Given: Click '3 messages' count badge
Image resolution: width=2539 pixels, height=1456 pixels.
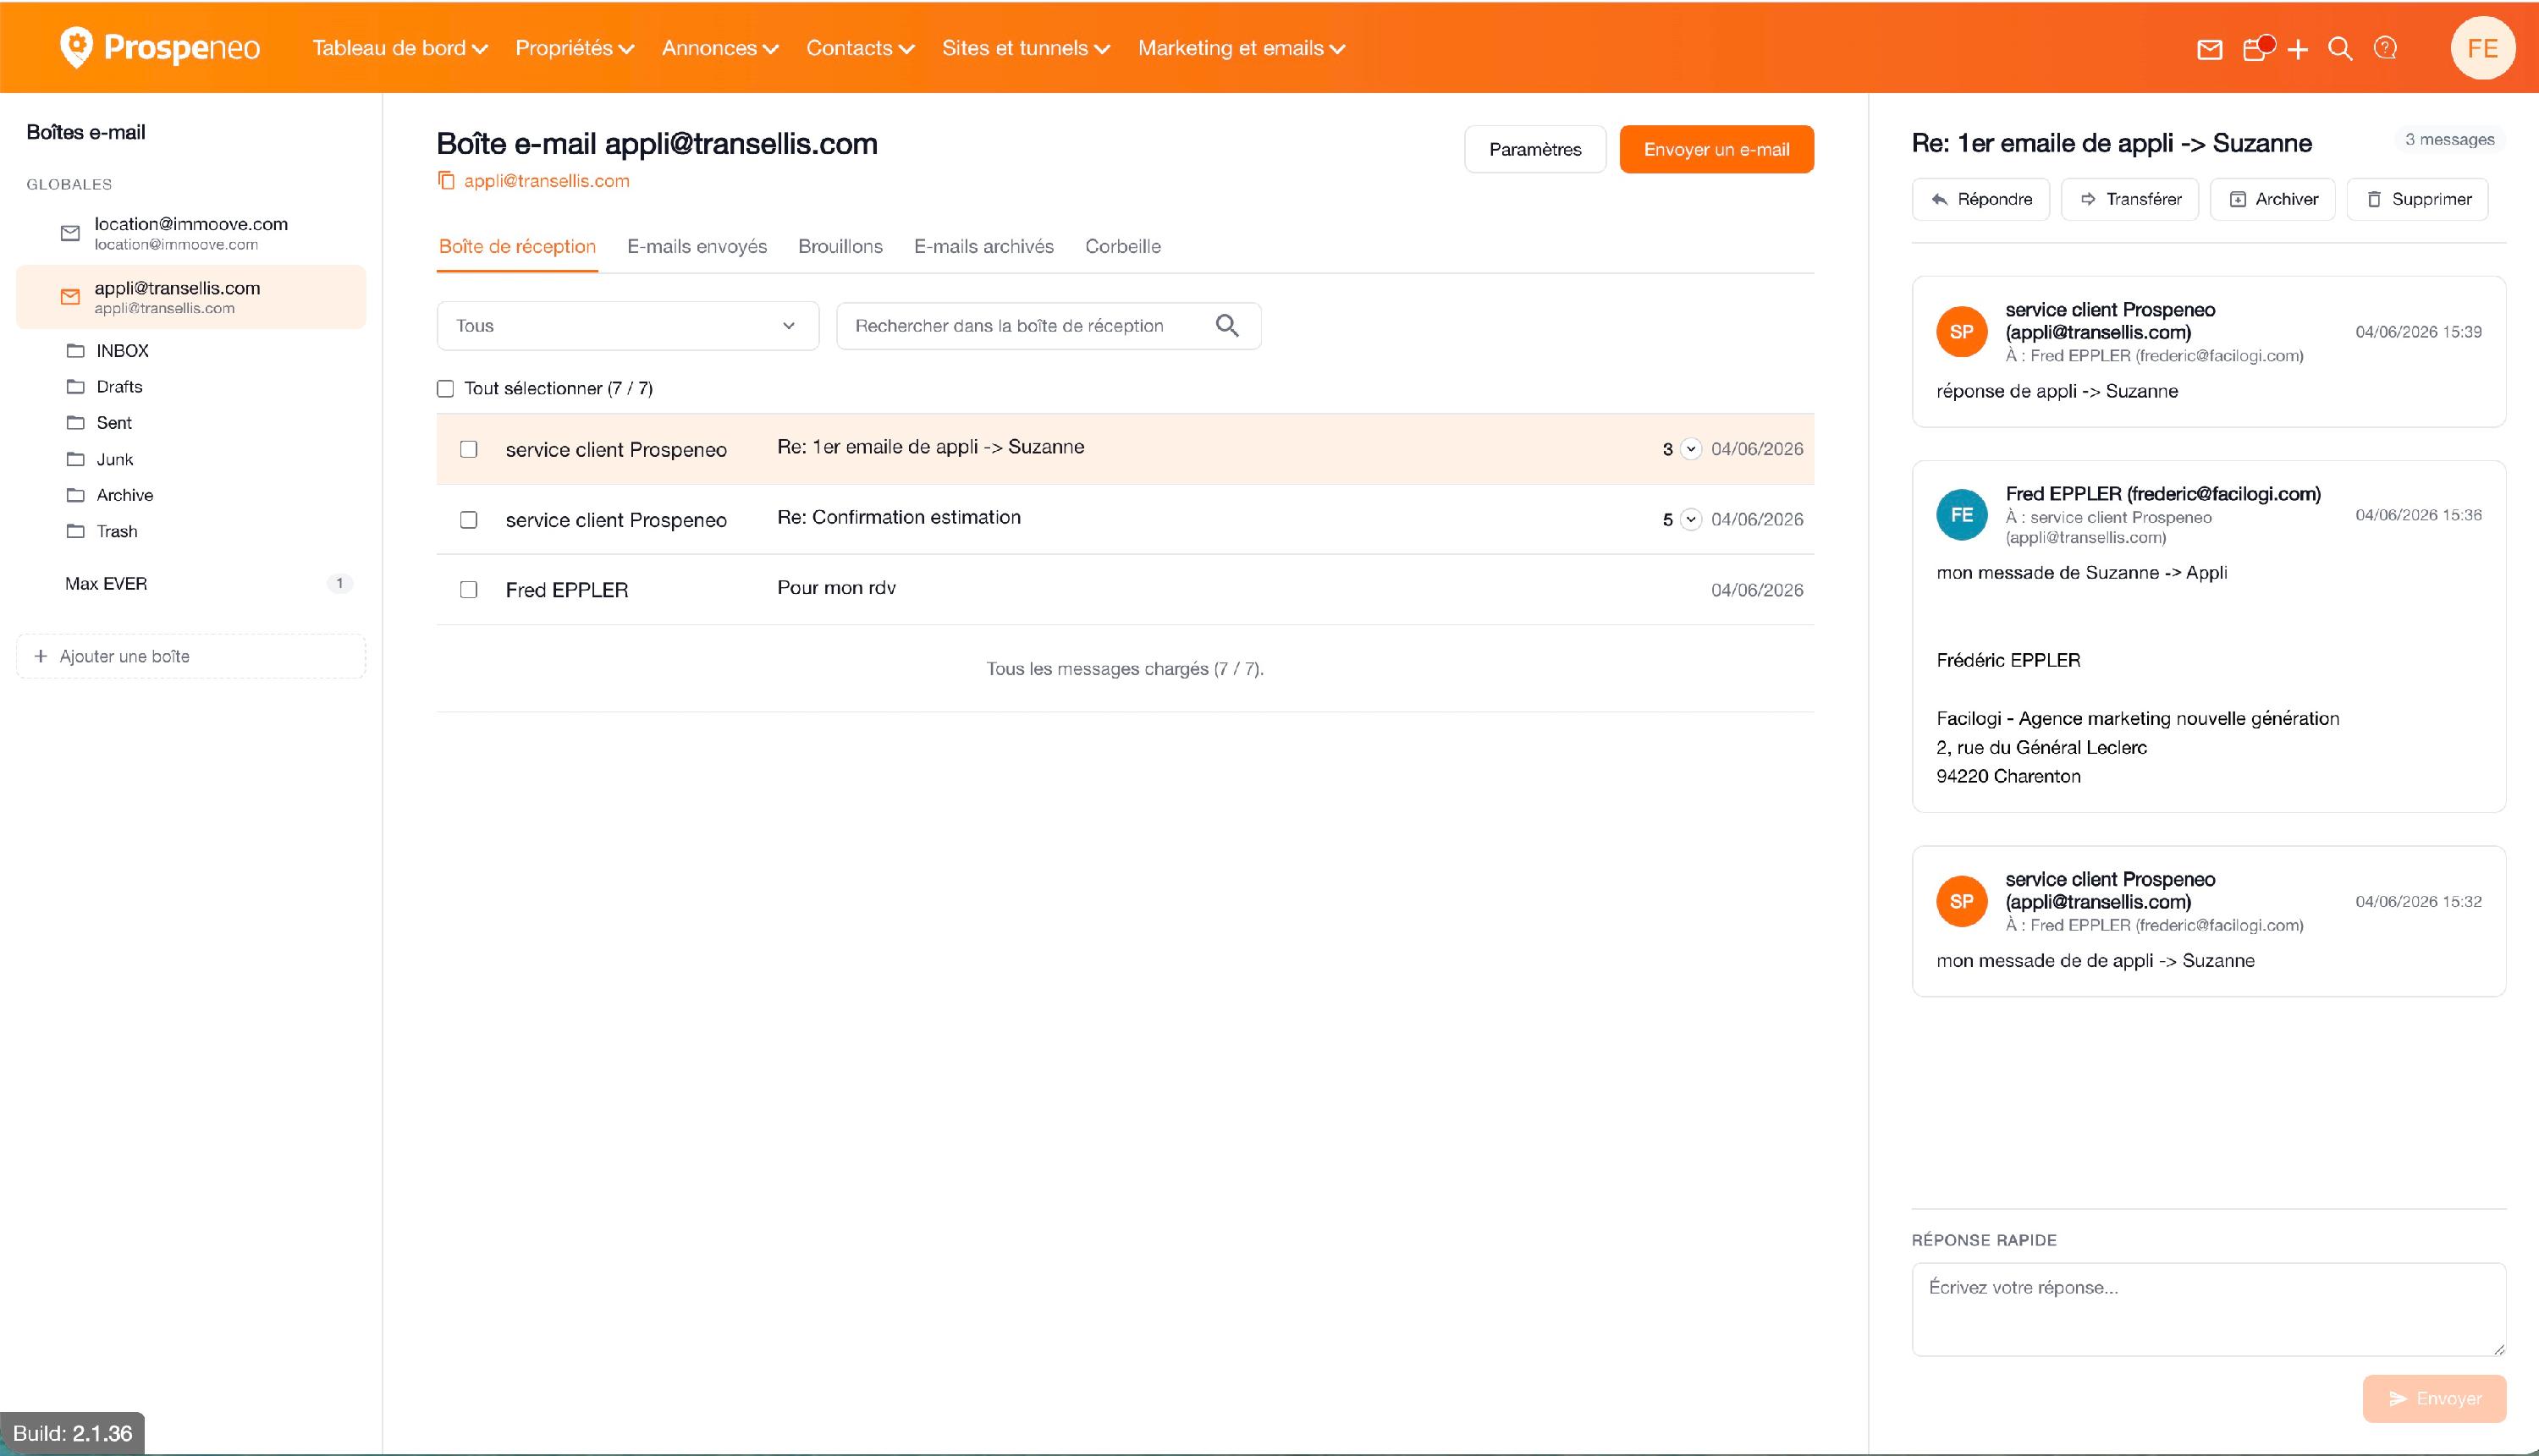Looking at the screenshot, I should click(x=2449, y=140).
